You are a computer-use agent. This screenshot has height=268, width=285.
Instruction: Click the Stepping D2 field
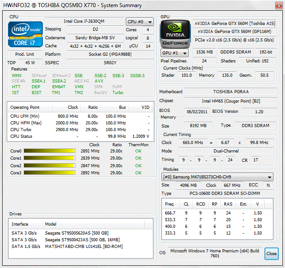tap(95, 29)
